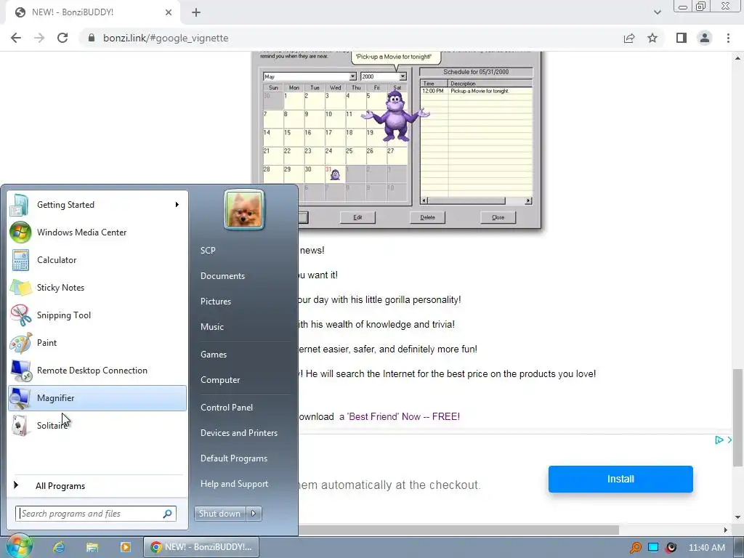Screen dimensions: 744x558
Task: Open Devices and Printers
Action: [x=238, y=433]
